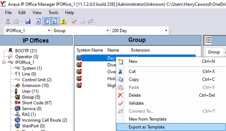The image size is (226, 131).
Task: Select Operator (3) in the tree
Action: (x=27, y=56)
